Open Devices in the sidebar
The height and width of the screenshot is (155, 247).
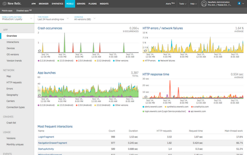coord(10,48)
